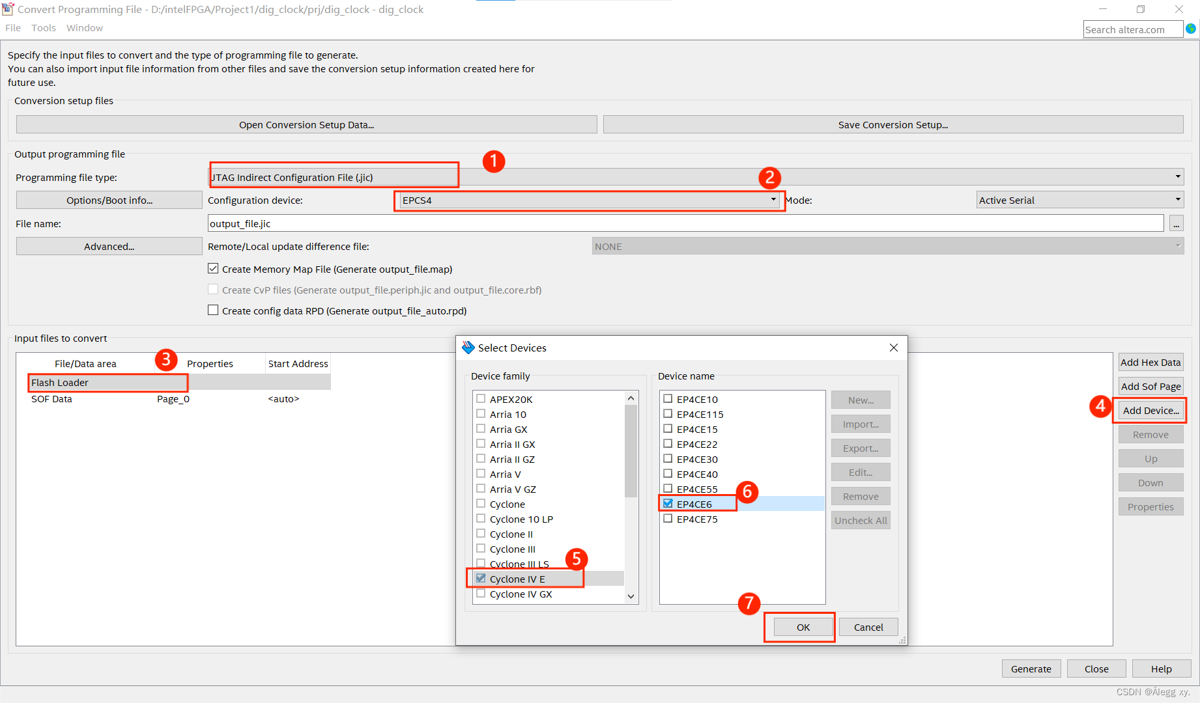The image size is (1200, 703).
Task: Click the Select Devices dialog icon
Action: pos(468,348)
